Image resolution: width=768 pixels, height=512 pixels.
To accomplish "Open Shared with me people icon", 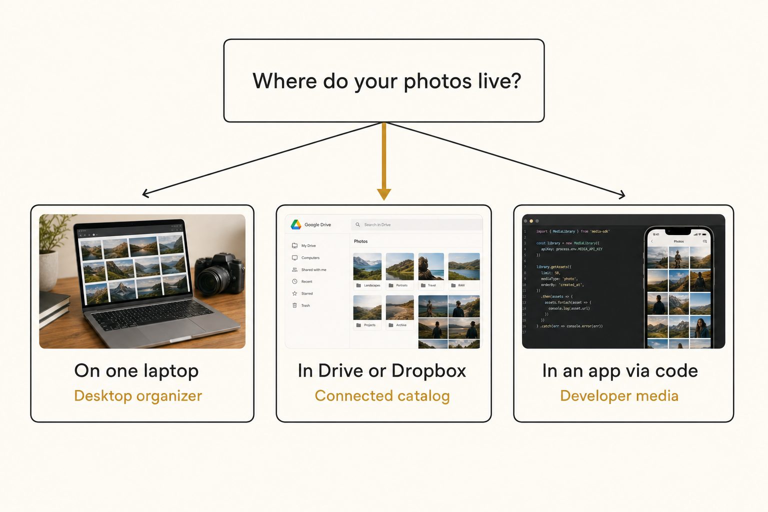I will click(x=294, y=269).
